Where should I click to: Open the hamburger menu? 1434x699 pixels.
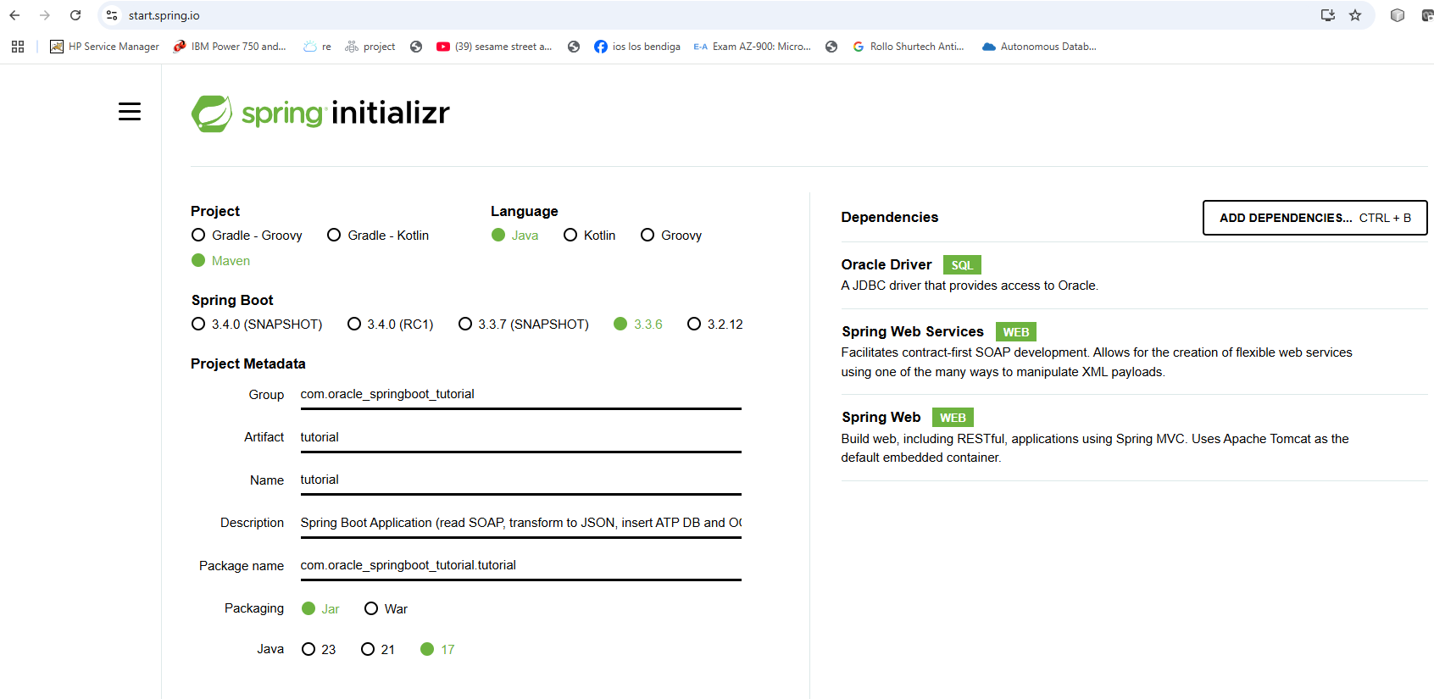(x=130, y=112)
